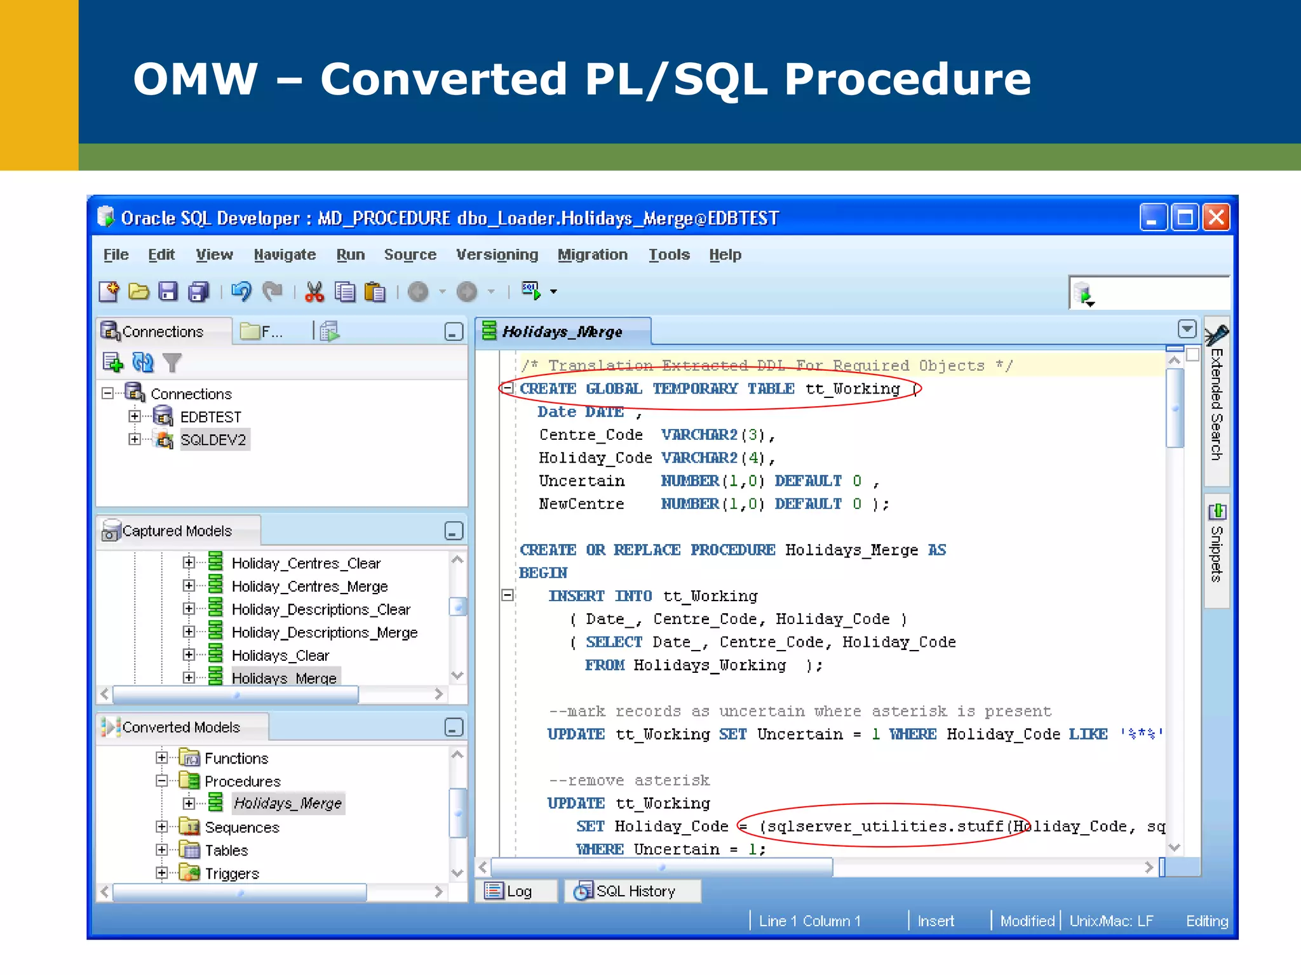Select the Holidays_Merge editor tab

pyautogui.click(x=563, y=332)
